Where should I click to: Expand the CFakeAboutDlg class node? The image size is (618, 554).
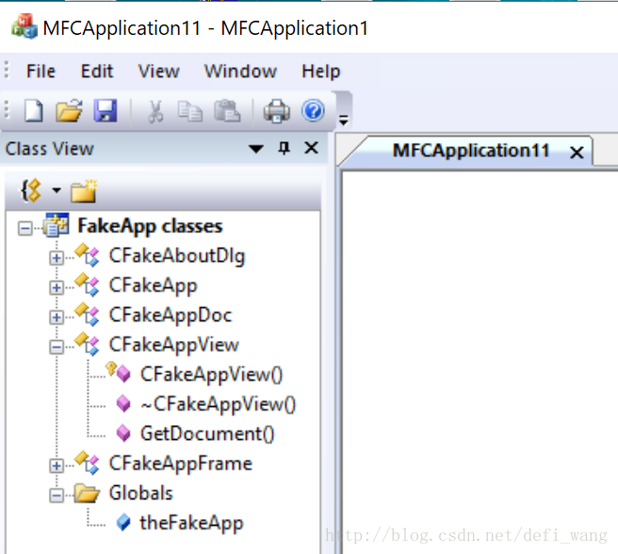pos(57,258)
